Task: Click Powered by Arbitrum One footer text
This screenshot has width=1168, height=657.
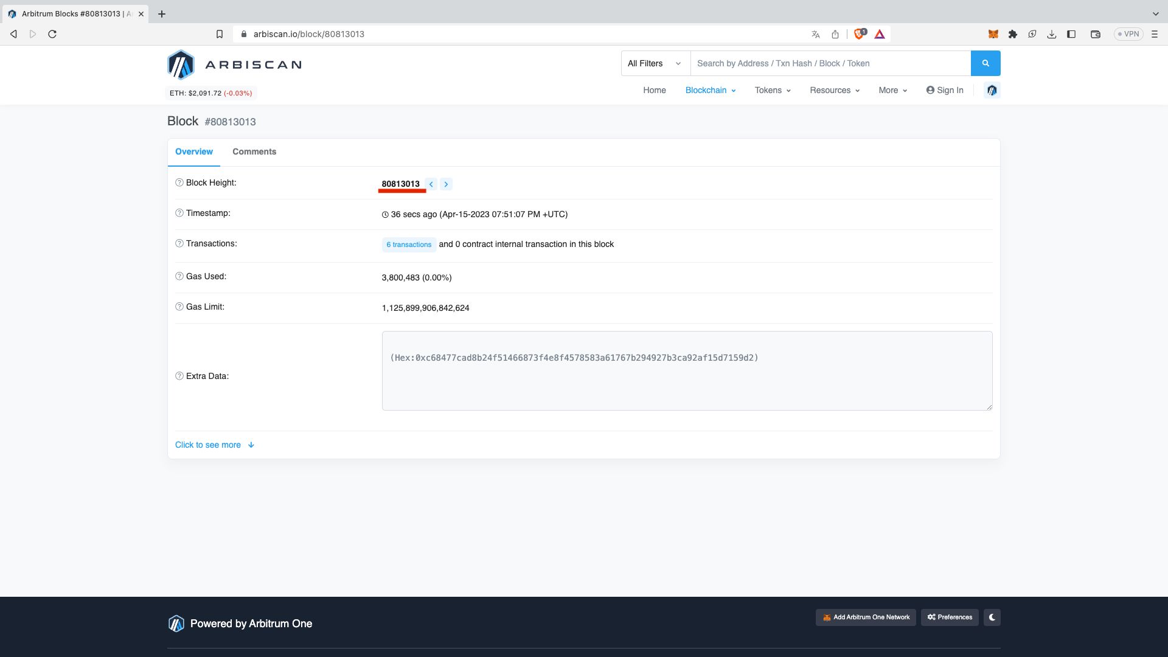Action: [251, 624]
